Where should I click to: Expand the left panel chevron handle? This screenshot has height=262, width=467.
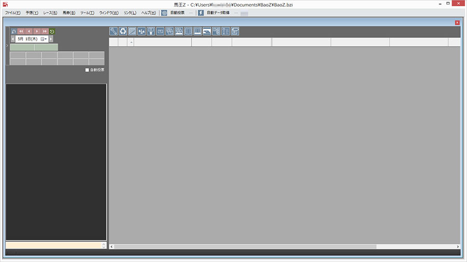point(7,46)
